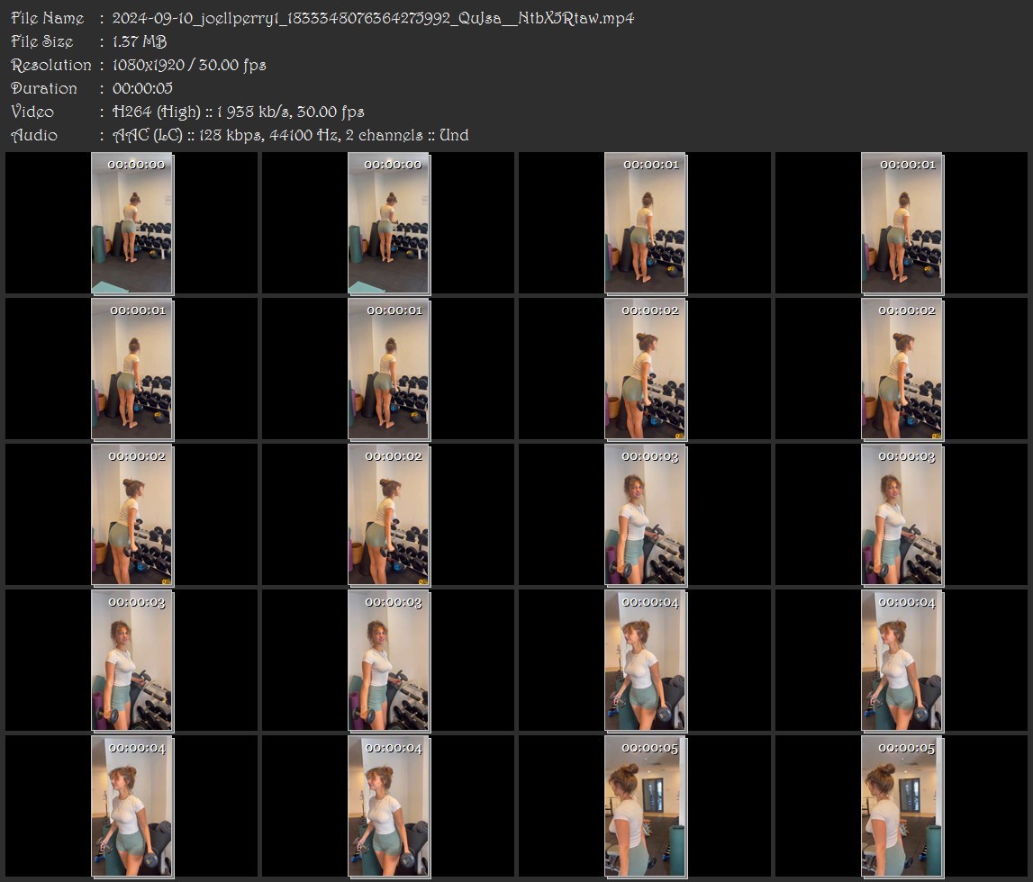Image resolution: width=1033 pixels, height=882 pixels.
Task: Select the 'H264 (High)' video codec line
Action: [x=238, y=112]
